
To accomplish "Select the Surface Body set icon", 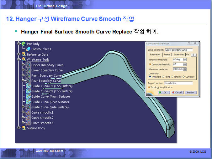I will point(23,128).
